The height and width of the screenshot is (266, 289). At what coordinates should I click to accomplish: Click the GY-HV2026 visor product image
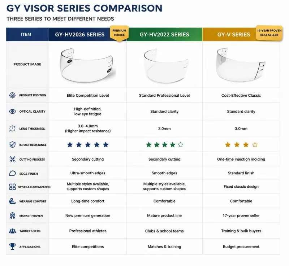87,65
